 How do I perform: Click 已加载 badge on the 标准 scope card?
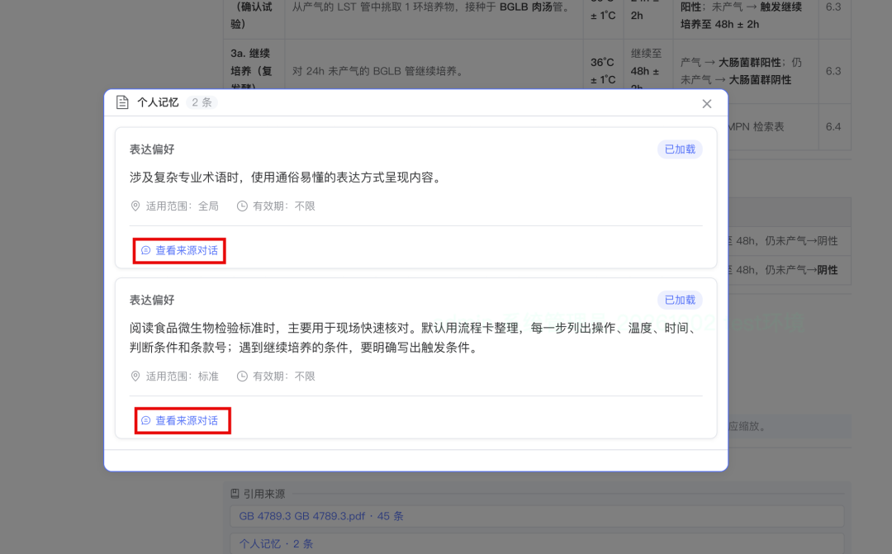pos(680,301)
